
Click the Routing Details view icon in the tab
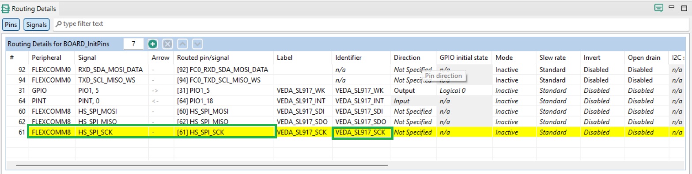[6, 8]
